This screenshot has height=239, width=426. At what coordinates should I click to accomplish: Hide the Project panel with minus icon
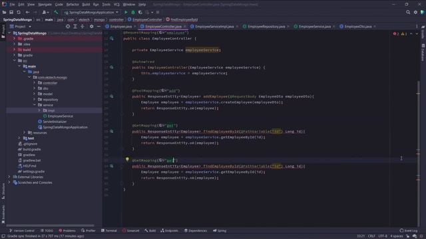(x=99, y=27)
